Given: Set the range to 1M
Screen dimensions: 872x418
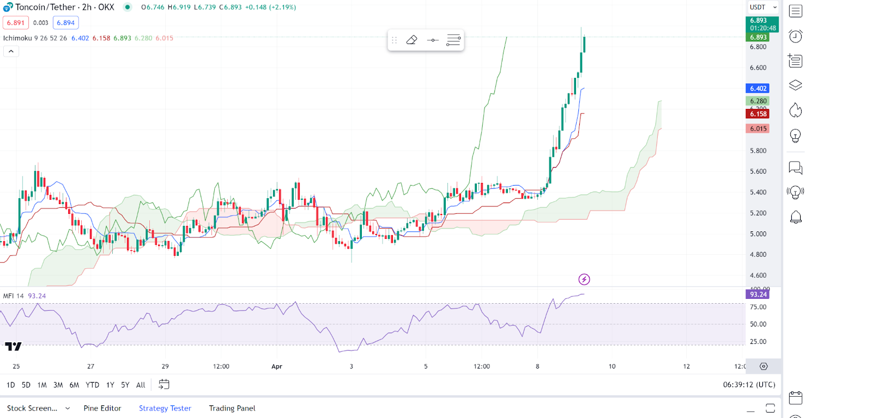Looking at the screenshot, I should click(x=42, y=385).
